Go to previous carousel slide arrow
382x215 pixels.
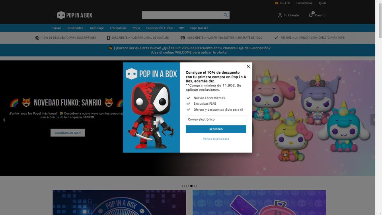click(4, 120)
